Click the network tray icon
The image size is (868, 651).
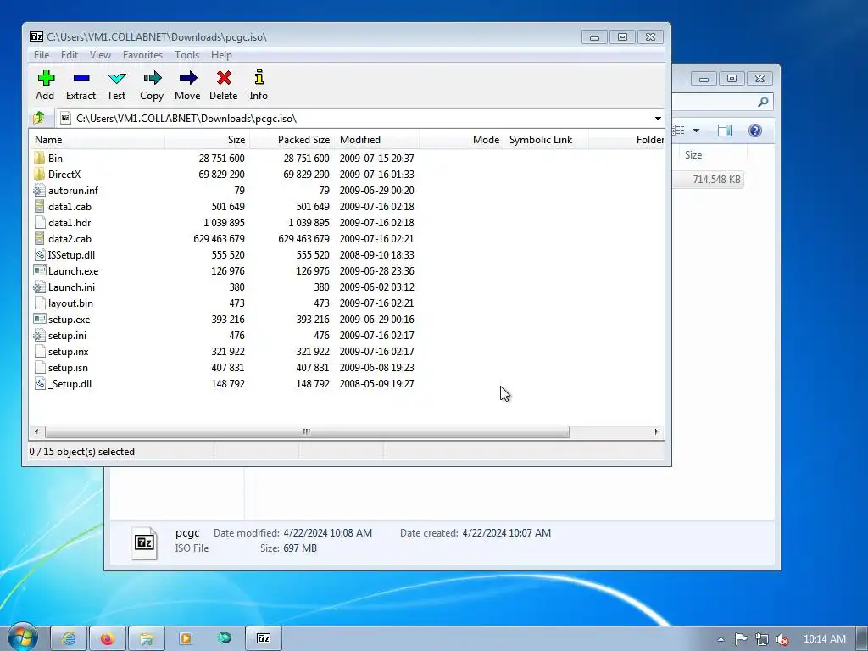coord(762,639)
